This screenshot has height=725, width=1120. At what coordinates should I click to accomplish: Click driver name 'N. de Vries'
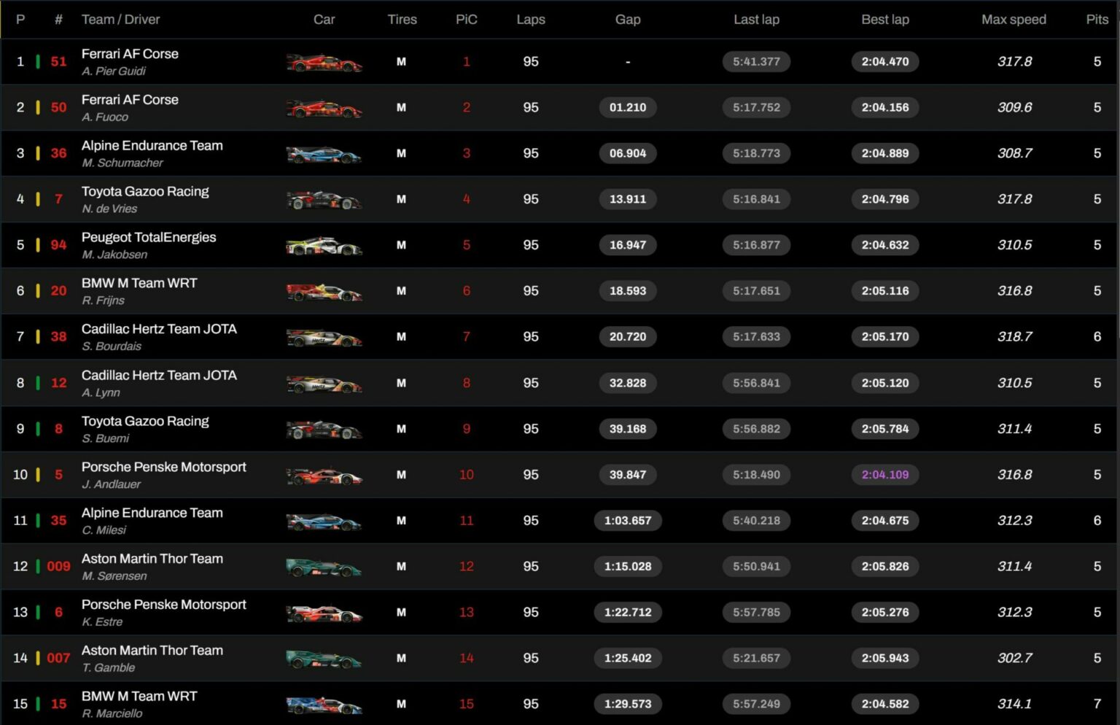(109, 209)
